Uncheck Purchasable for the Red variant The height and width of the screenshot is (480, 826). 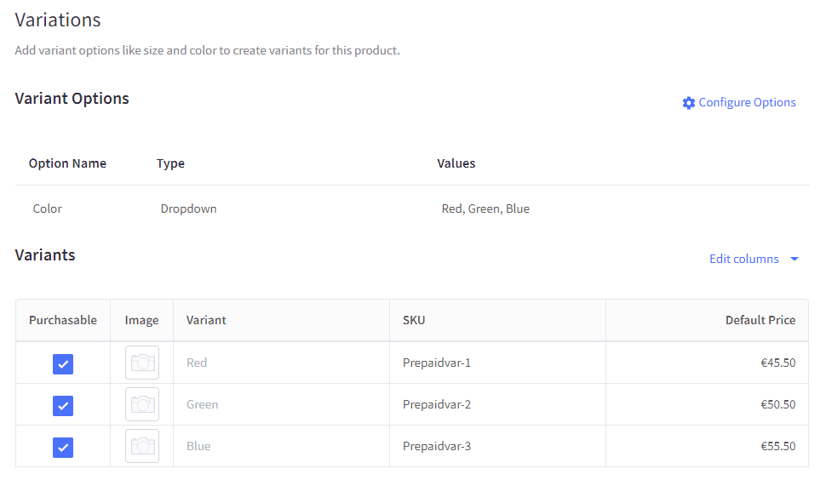pos(63,363)
